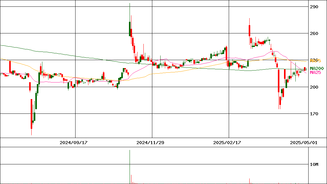Click the 290 price axis label
Viewport: 327px width, 184px height.
[x=314, y=7]
